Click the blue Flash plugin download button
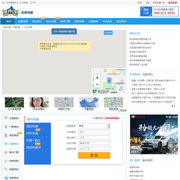 point(64,31)
